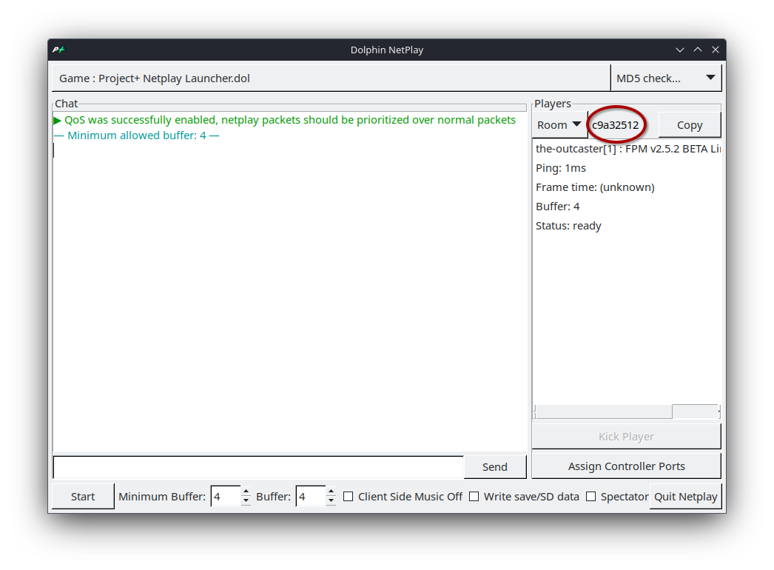Click the Minimum allowed buffer: 4 message
The width and height of the screenshot is (774, 570).
tap(136, 135)
